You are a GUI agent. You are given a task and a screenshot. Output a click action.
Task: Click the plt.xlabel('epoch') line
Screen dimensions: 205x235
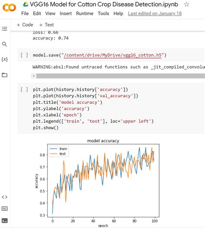click(x=57, y=115)
